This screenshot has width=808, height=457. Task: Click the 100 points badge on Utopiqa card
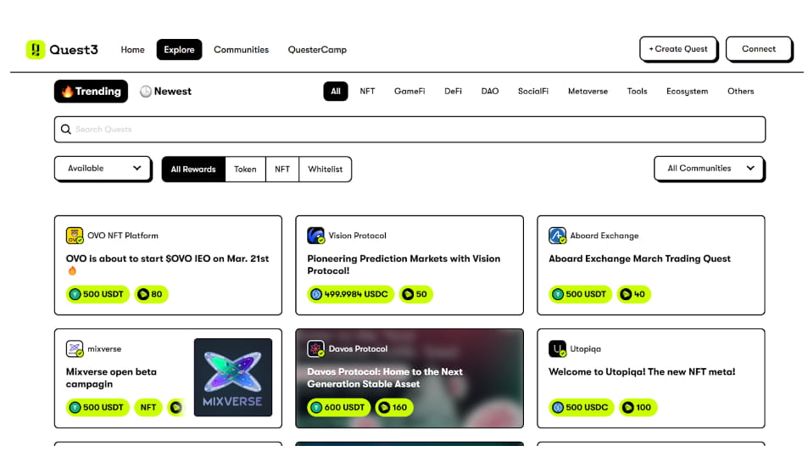click(638, 408)
